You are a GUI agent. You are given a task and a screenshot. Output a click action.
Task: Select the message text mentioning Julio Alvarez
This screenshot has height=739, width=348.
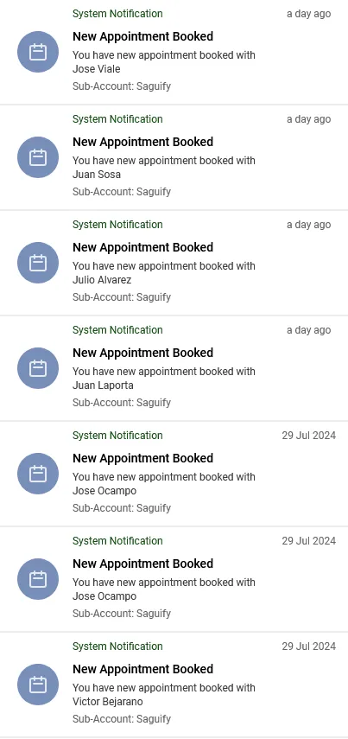click(x=164, y=273)
